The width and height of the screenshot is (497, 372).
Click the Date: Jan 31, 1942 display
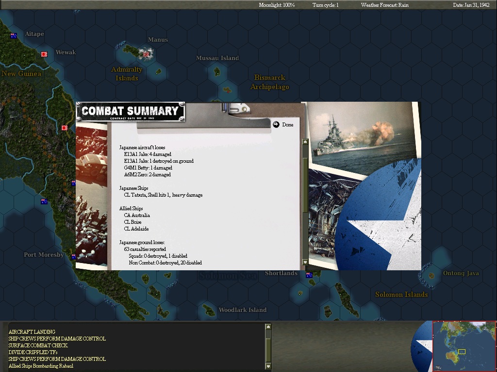[x=471, y=5]
